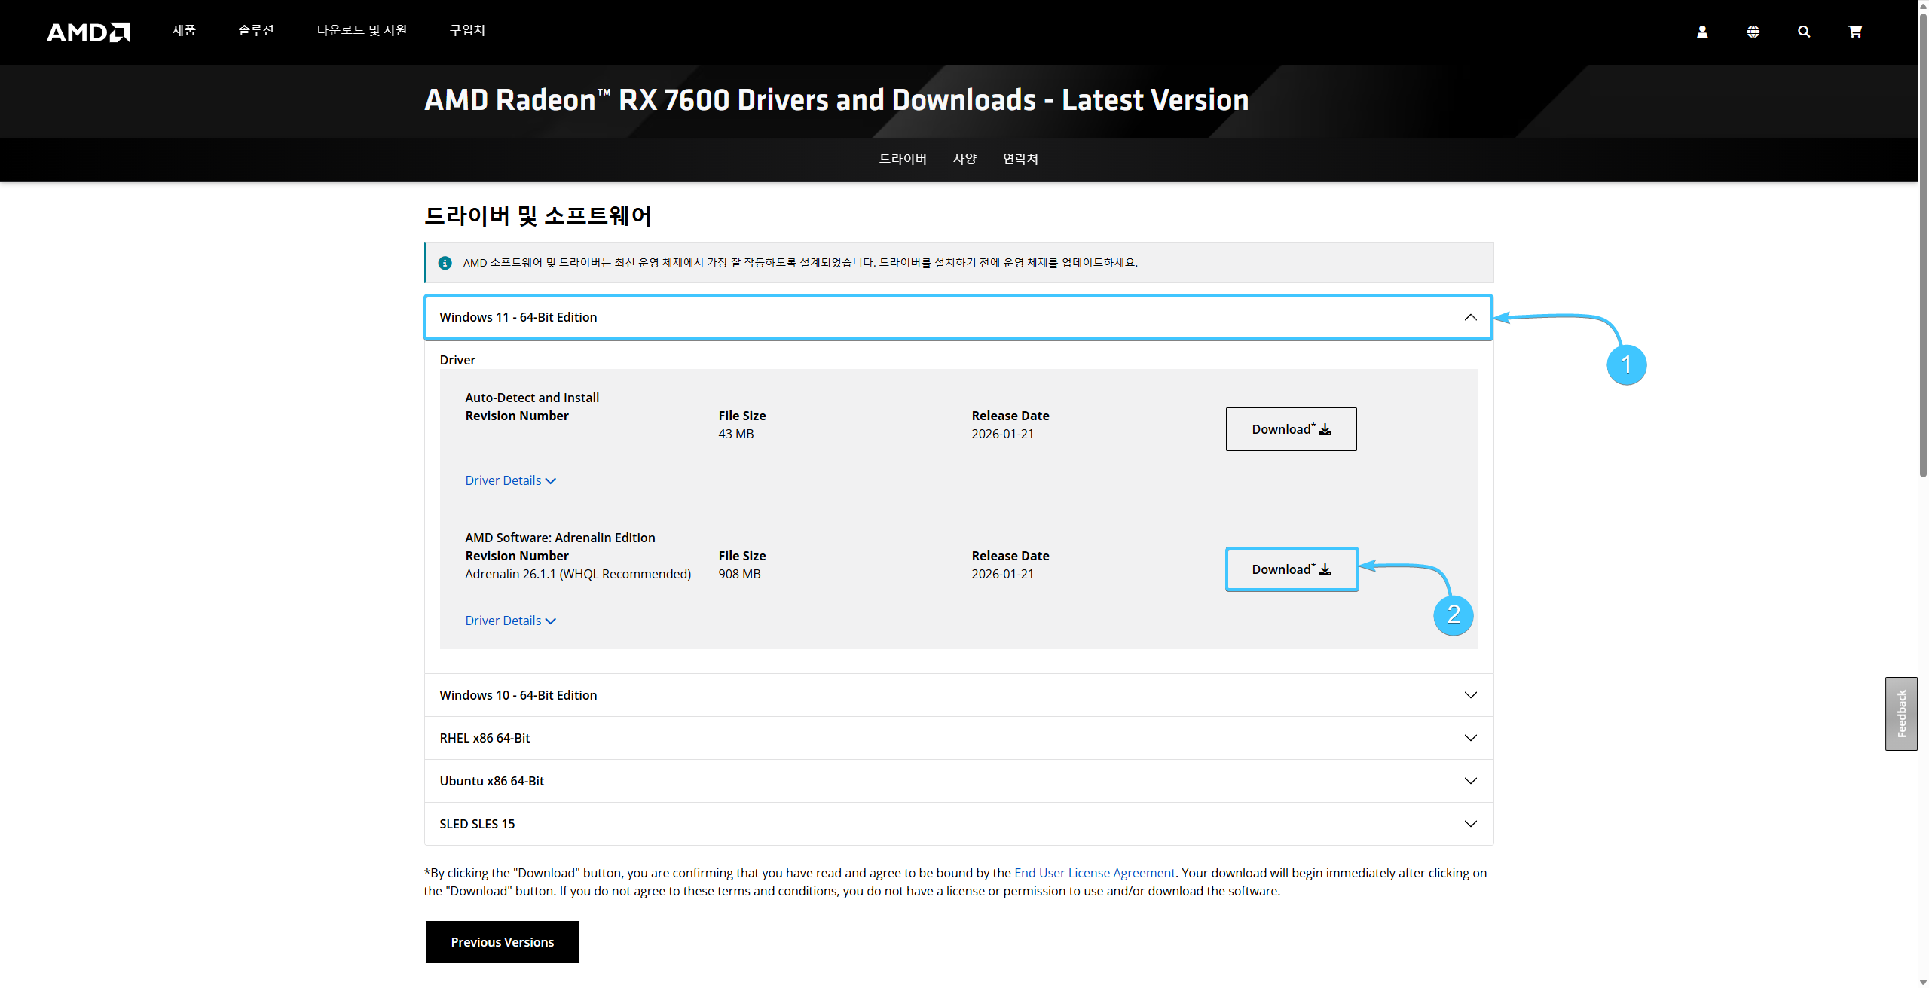The image size is (1929, 988).
Task: Open the search magnifier icon
Action: tap(1804, 32)
